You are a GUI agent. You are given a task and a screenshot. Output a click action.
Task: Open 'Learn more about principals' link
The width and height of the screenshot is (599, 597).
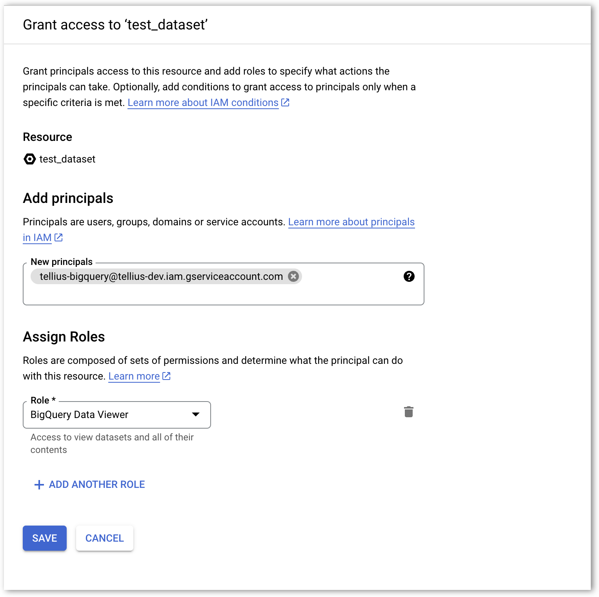[x=351, y=222]
